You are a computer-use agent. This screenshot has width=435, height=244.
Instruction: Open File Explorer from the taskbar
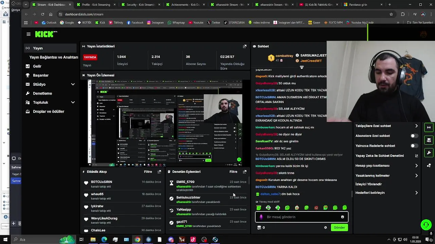click(x=93, y=240)
